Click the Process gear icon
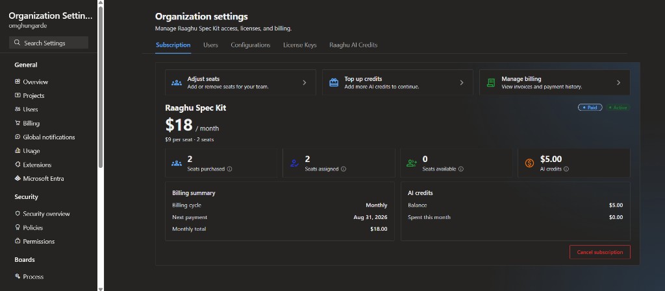665x291 pixels. [18, 276]
